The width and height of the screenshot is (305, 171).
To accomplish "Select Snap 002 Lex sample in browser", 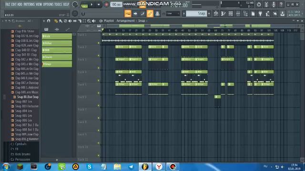I will 23,102.
